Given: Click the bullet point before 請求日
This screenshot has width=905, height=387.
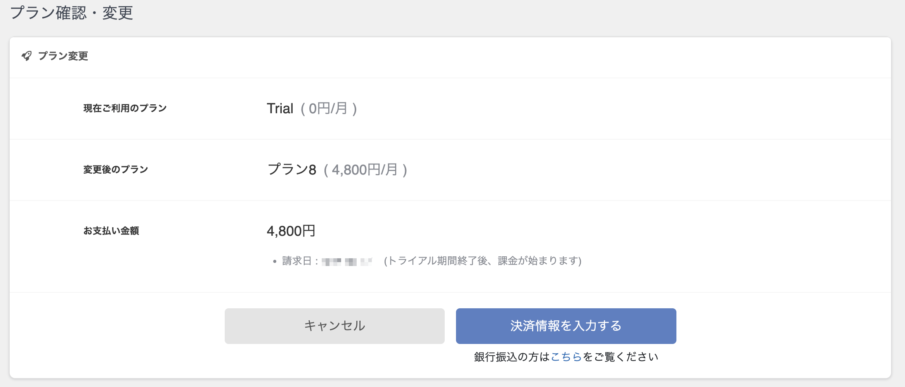Looking at the screenshot, I should pyautogui.click(x=275, y=262).
